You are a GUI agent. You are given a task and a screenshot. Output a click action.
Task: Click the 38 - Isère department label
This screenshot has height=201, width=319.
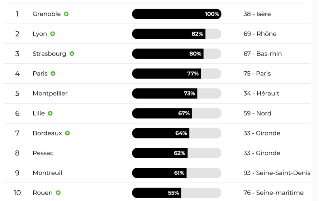(257, 14)
